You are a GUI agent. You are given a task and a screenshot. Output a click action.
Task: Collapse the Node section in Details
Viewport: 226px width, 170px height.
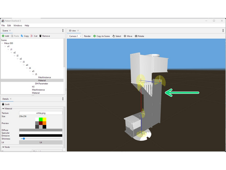pos(3,147)
